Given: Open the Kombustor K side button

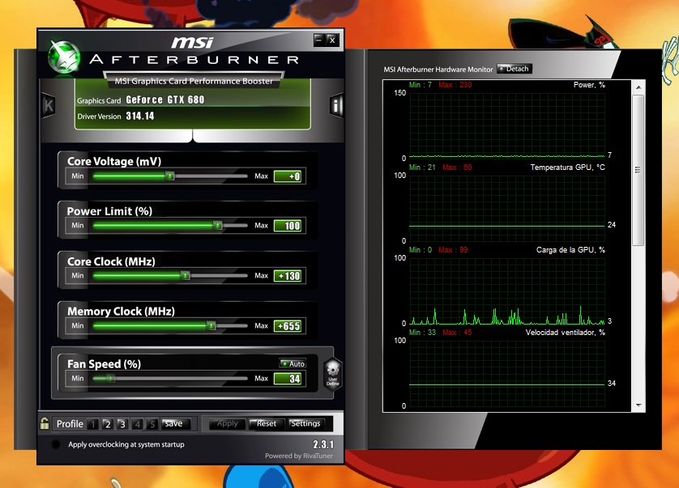Looking at the screenshot, I should pyautogui.click(x=48, y=105).
